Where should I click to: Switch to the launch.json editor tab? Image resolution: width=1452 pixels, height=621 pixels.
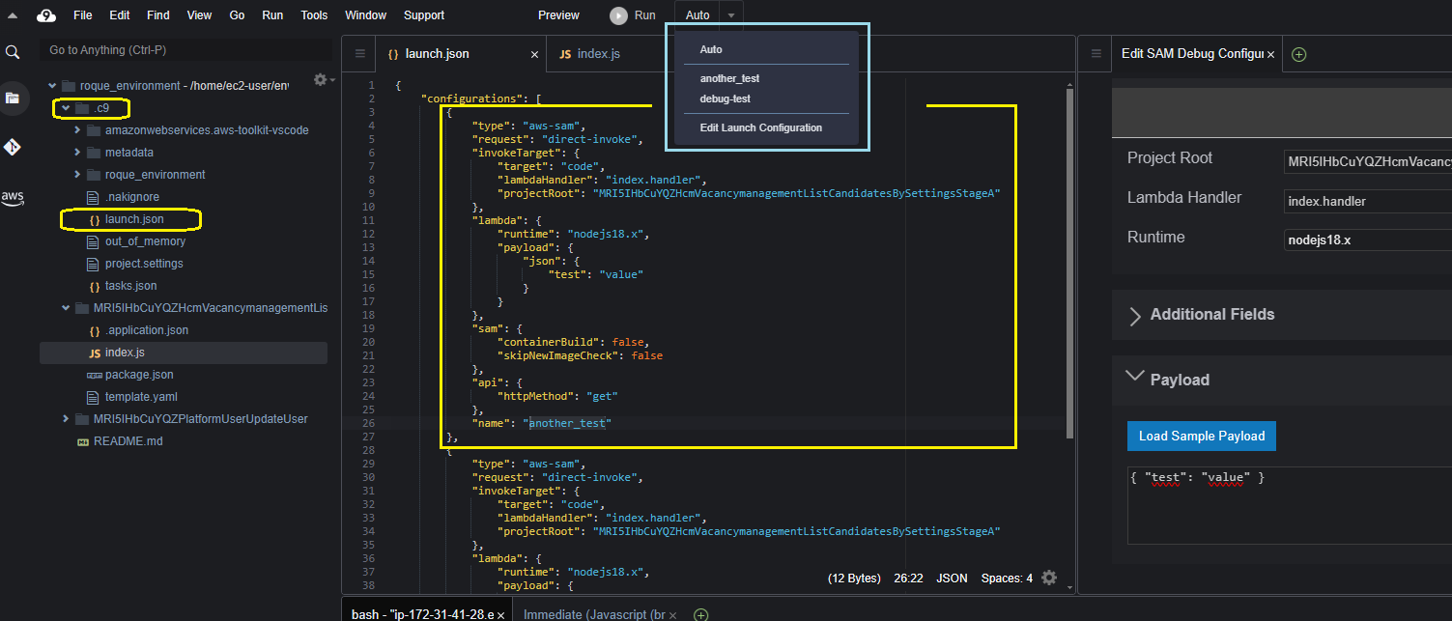(x=460, y=54)
